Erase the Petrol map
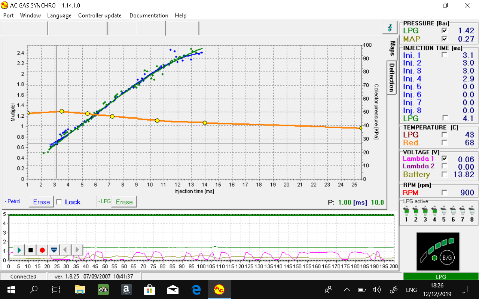 pyautogui.click(x=41, y=202)
